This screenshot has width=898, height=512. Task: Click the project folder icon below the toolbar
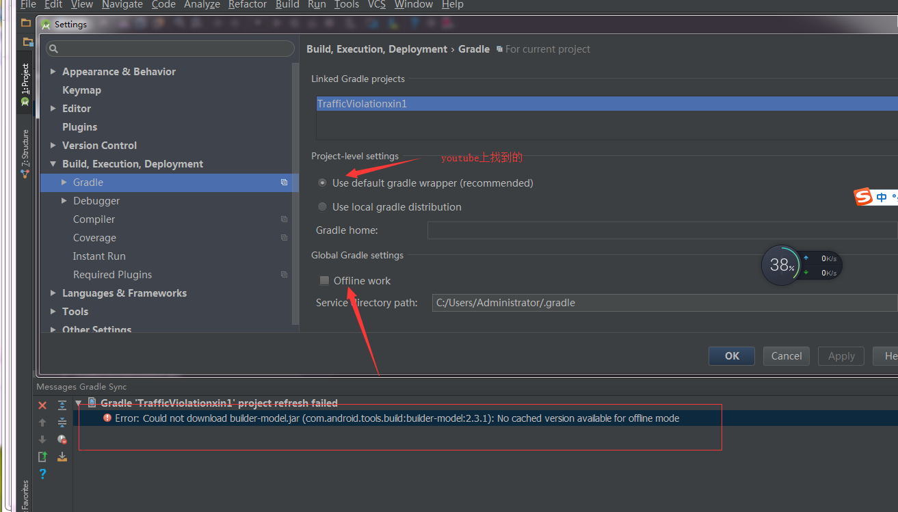(x=28, y=42)
